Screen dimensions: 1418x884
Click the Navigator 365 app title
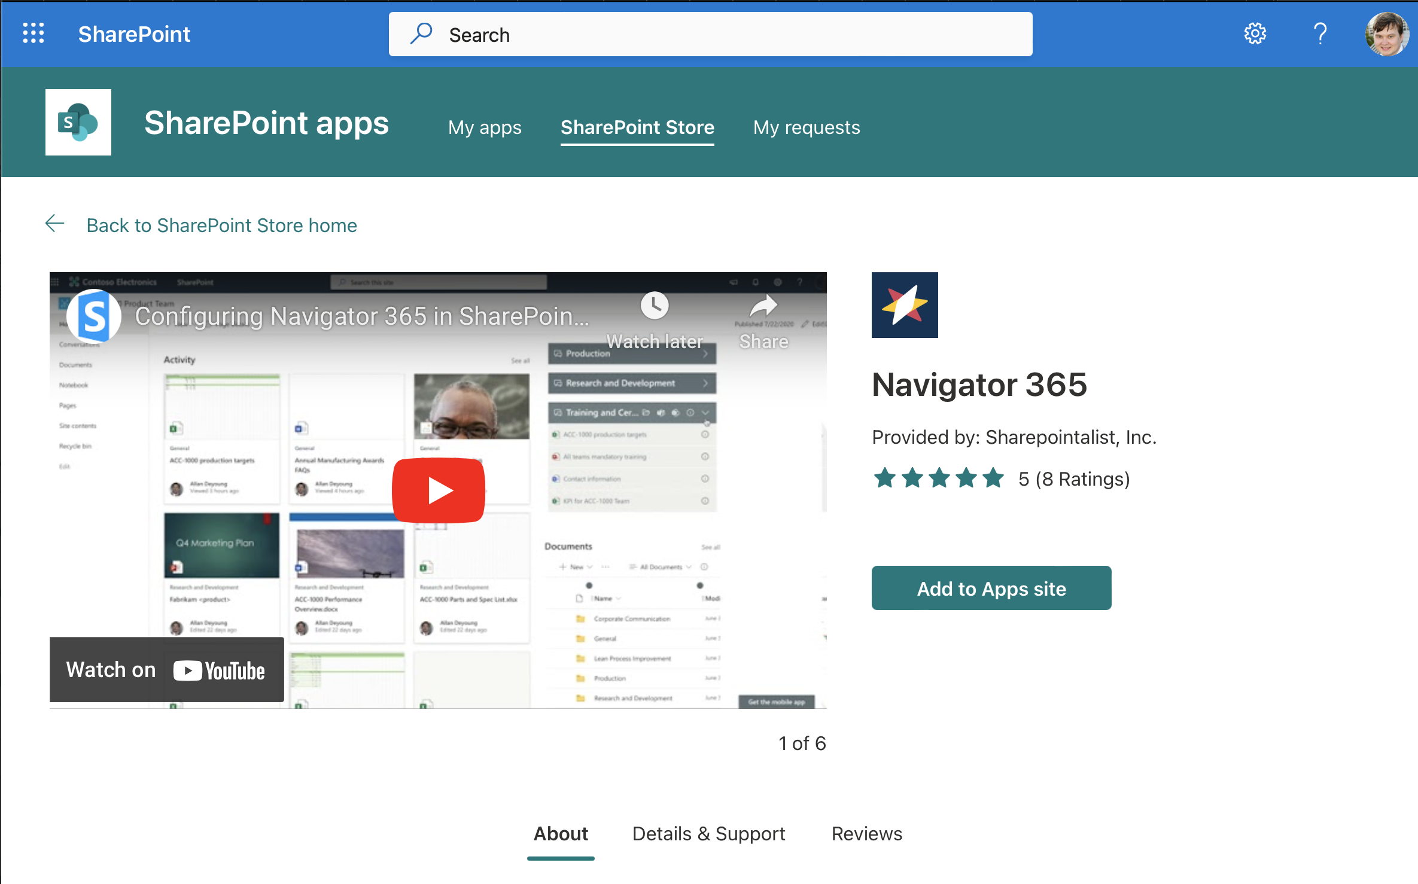[x=979, y=384]
